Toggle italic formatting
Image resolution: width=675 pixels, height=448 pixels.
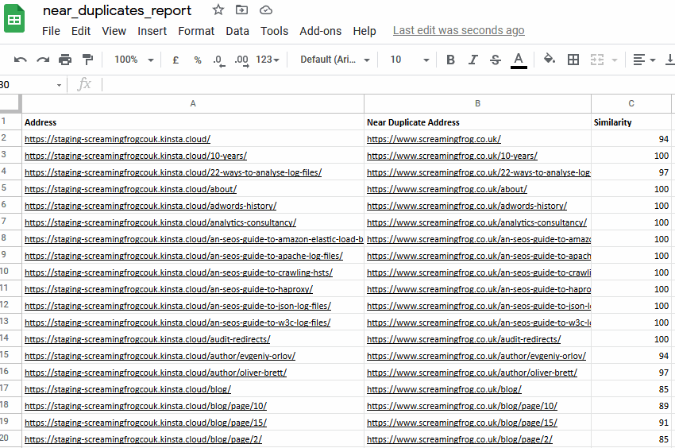coord(473,60)
